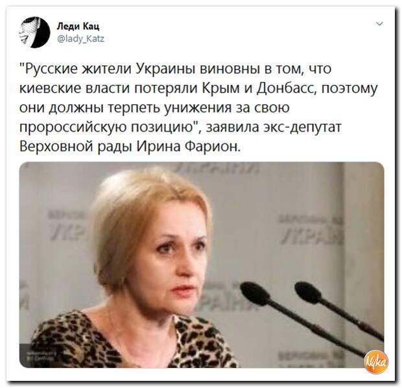Open the attached photo of the woman
402x388 pixels.
click(202, 265)
